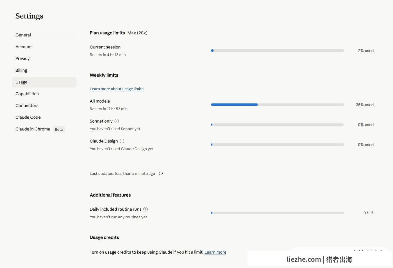Click the '2% used' session value
Screen dimensions: 393x268
tap(366, 51)
